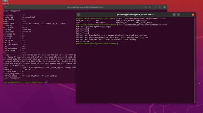Viewport: 203px width, 113px height.
Task: Click search icon in front terminal window
Action: point(174,15)
